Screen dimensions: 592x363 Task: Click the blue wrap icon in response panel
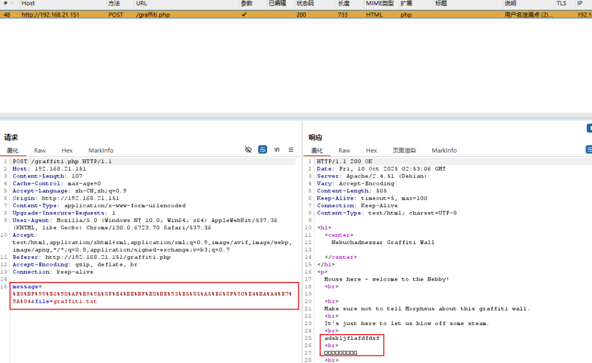(x=589, y=150)
